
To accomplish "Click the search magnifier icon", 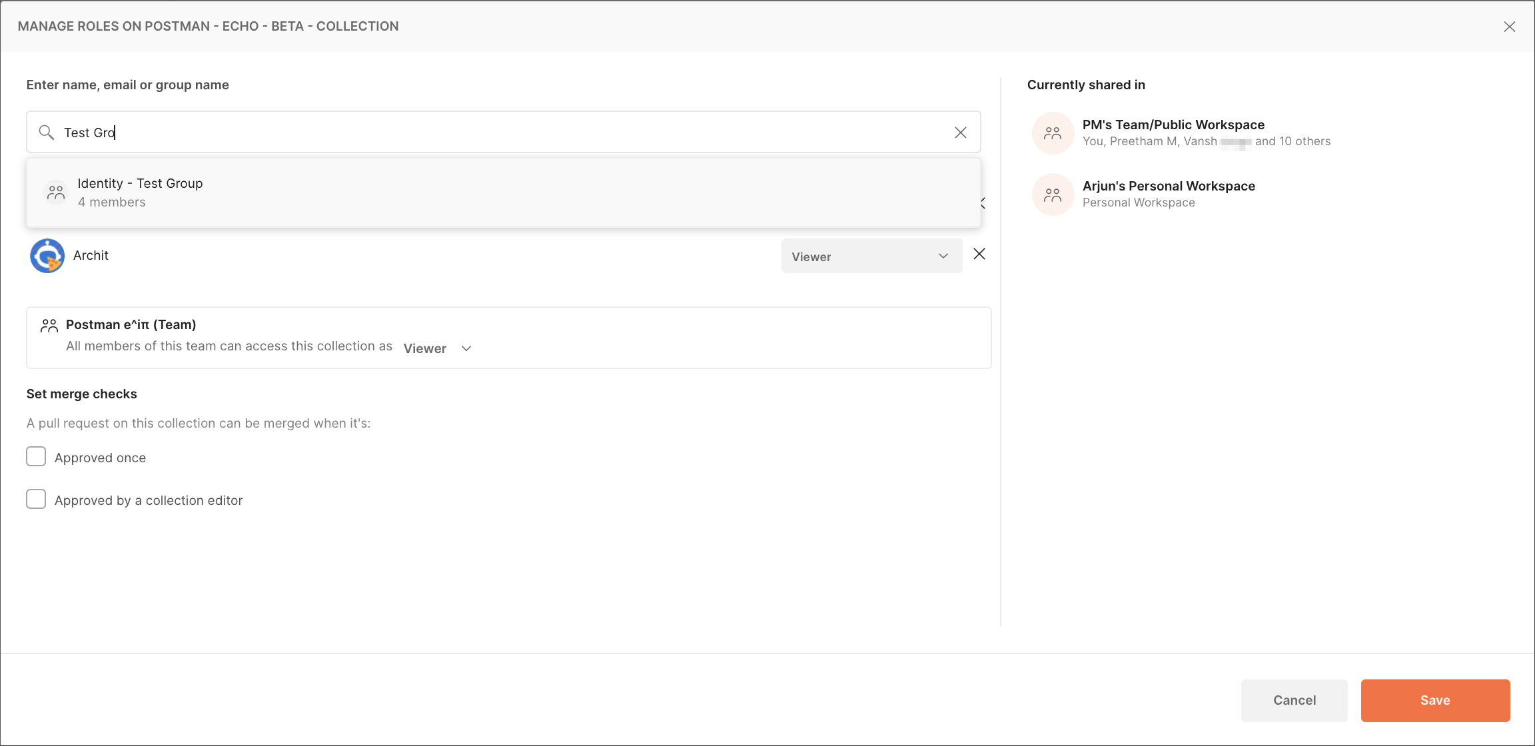I will [x=46, y=132].
